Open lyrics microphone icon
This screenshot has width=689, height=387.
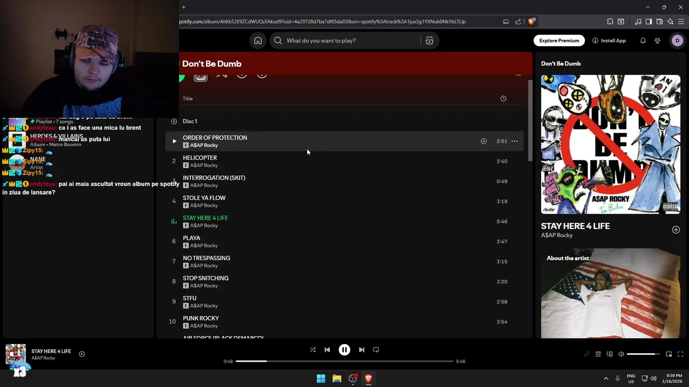(x=587, y=354)
